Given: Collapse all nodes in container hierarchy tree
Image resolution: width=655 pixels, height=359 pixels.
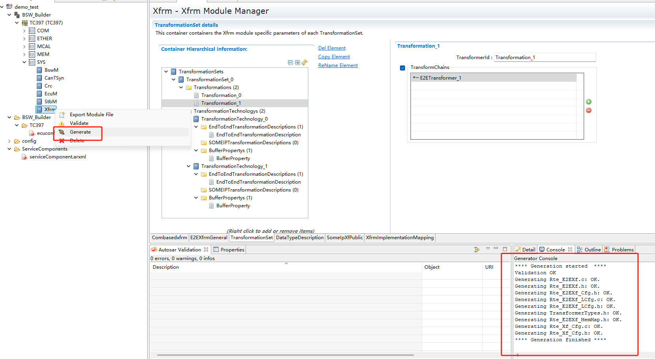Looking at the screenshot, I should point(291,63).
